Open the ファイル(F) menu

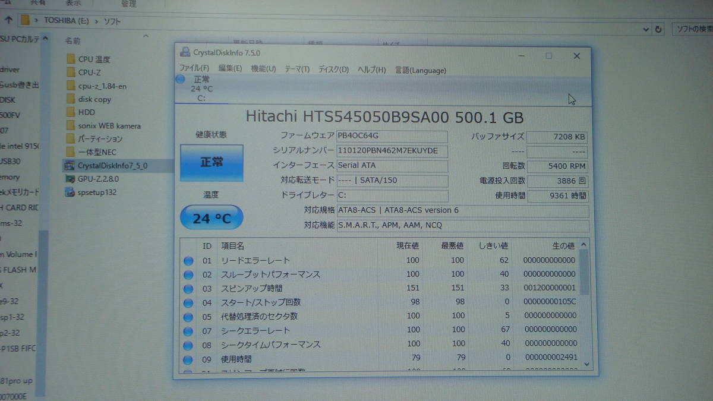[x=194, y=68]
